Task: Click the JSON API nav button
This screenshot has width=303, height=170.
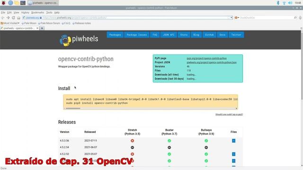Action: pyautogui.click(x=169, y=34)
